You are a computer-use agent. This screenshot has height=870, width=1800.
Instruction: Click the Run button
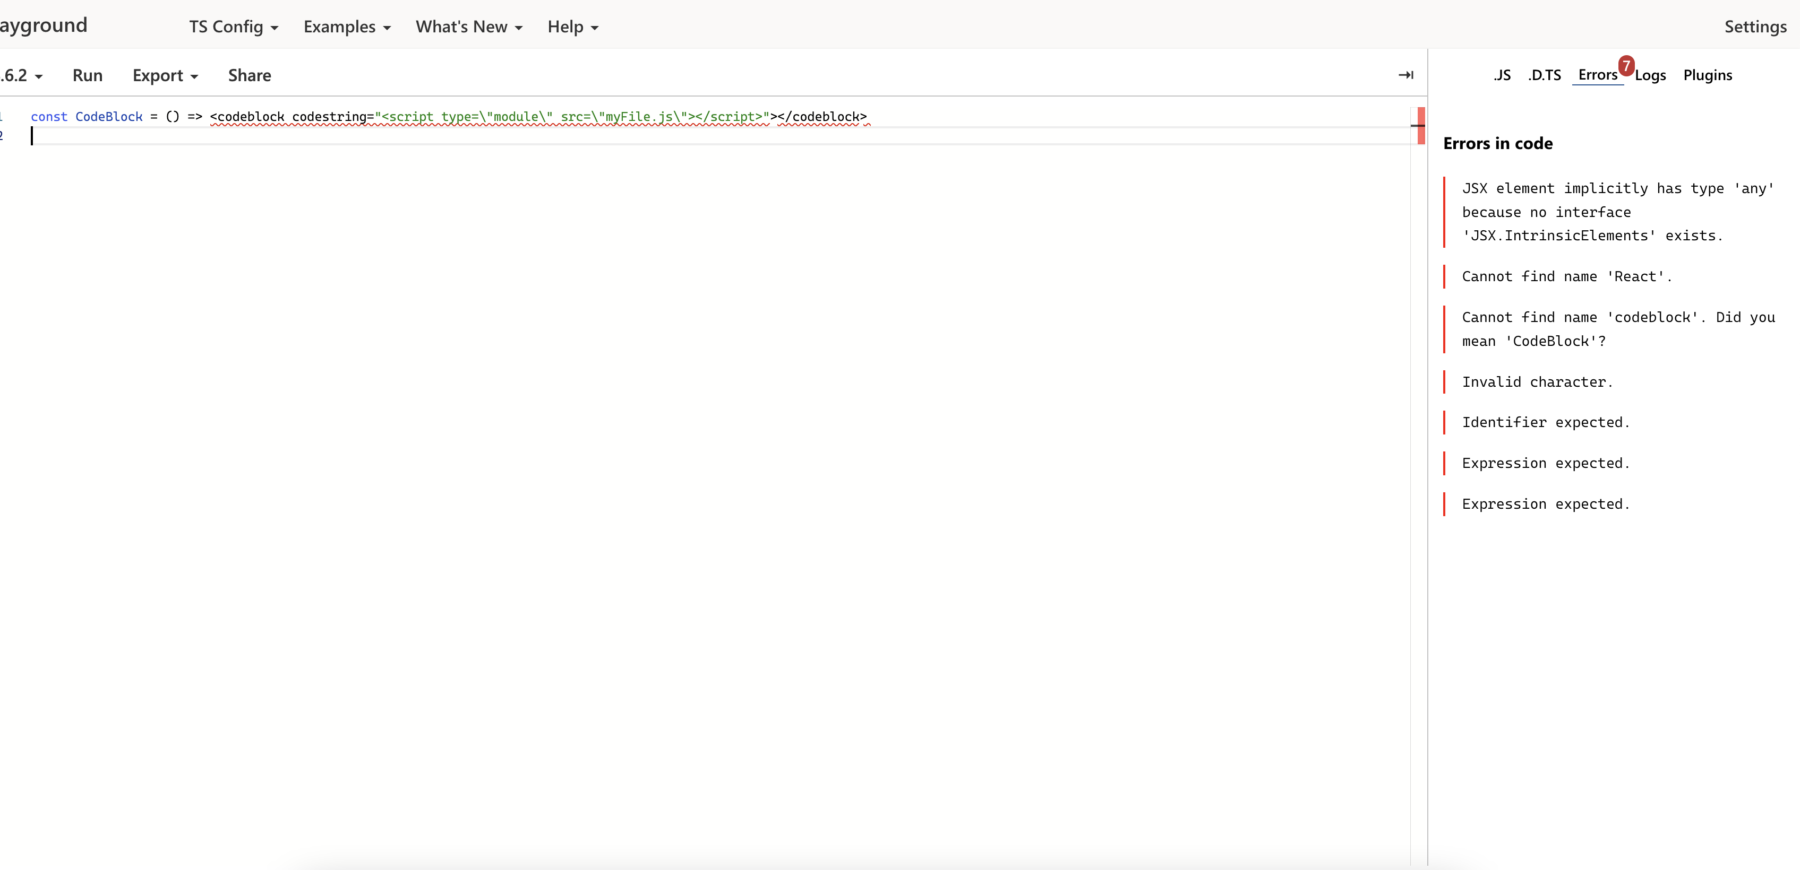87,75
